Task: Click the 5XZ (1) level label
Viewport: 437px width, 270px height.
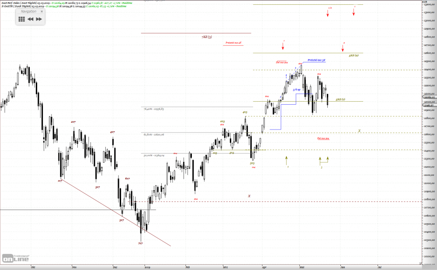Action: coord(340,99)
